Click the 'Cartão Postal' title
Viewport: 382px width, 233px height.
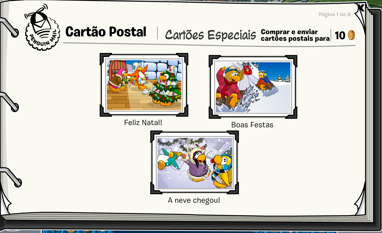(x=106, y=32)
